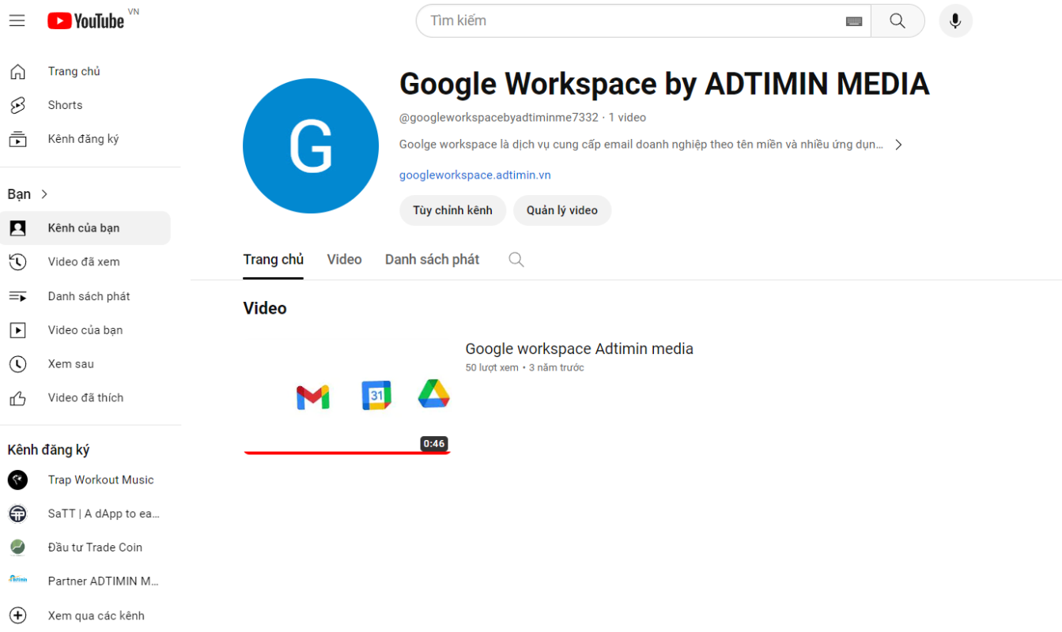Click the magnifier search button

click(x=898, y=21)
